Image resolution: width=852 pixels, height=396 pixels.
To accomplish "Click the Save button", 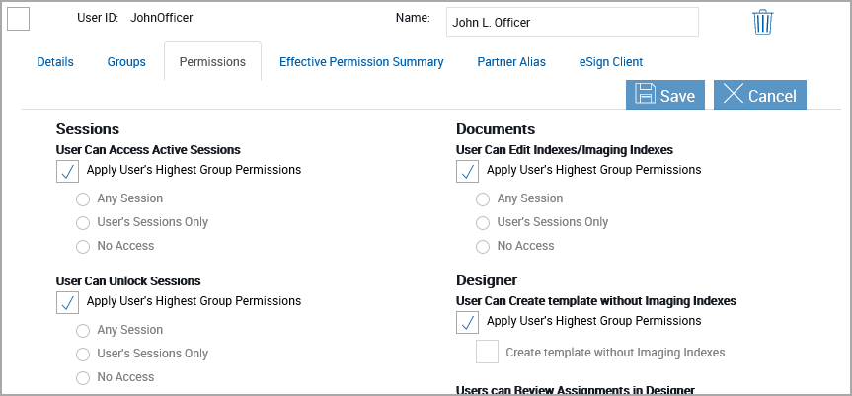I will tap(665, 95).
